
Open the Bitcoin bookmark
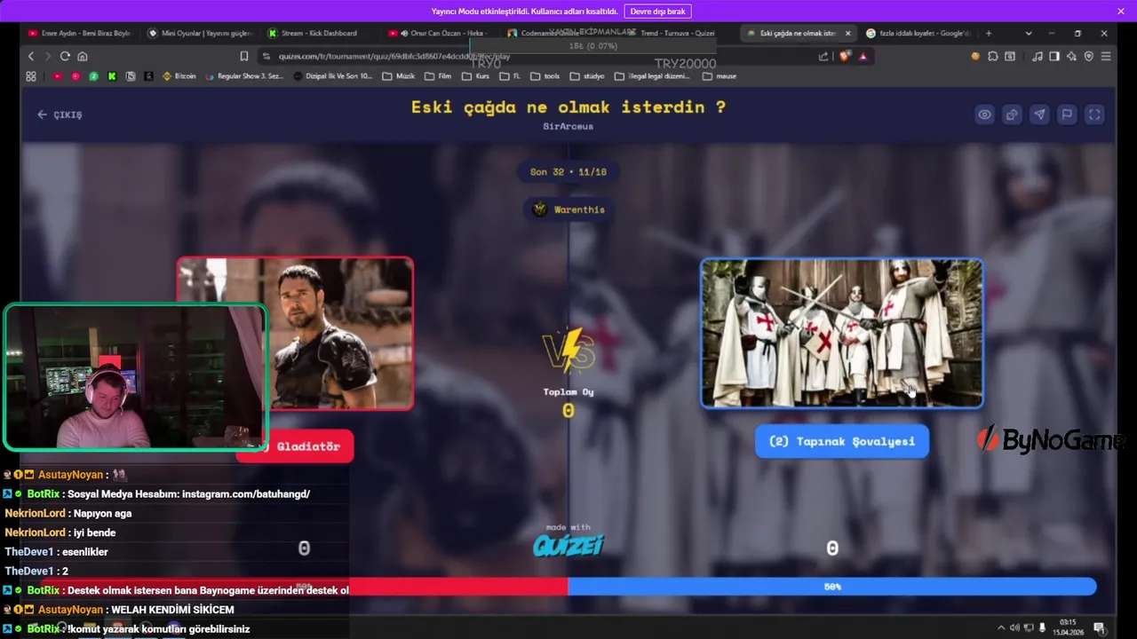click(179, 76)
